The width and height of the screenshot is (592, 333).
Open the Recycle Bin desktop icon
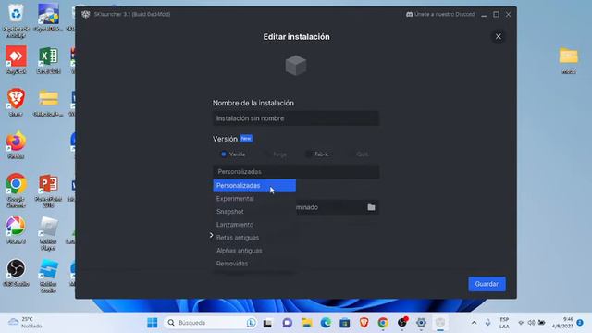[16, 20]
